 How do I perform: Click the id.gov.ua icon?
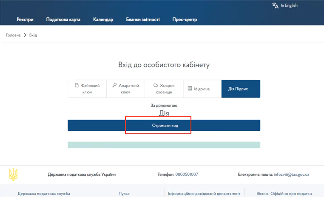tap(190, 89)
